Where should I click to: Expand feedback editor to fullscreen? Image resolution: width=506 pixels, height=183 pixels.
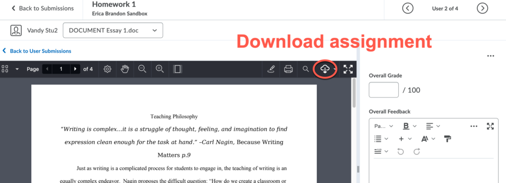click(490, 126)
